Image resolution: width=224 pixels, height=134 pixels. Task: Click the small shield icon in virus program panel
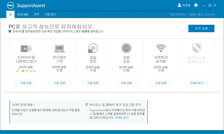click(x=87, y=105)
